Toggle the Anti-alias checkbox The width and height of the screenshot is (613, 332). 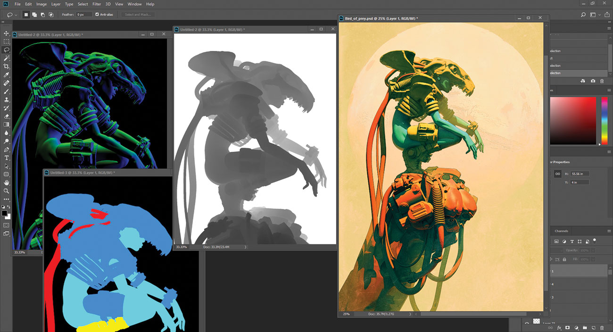click(97, 15)
